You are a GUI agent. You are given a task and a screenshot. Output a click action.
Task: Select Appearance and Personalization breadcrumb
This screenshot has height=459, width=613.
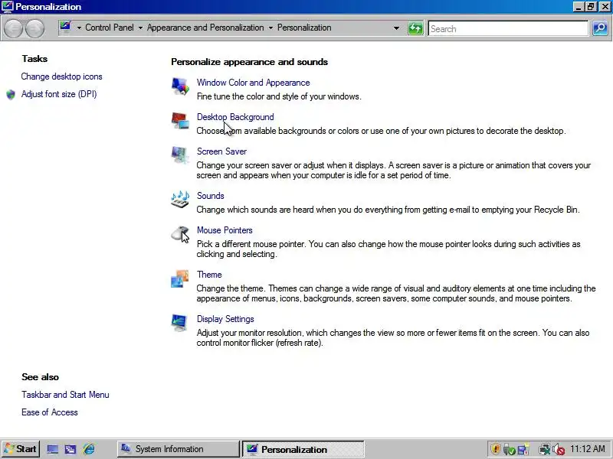click(x=205, y=28)
